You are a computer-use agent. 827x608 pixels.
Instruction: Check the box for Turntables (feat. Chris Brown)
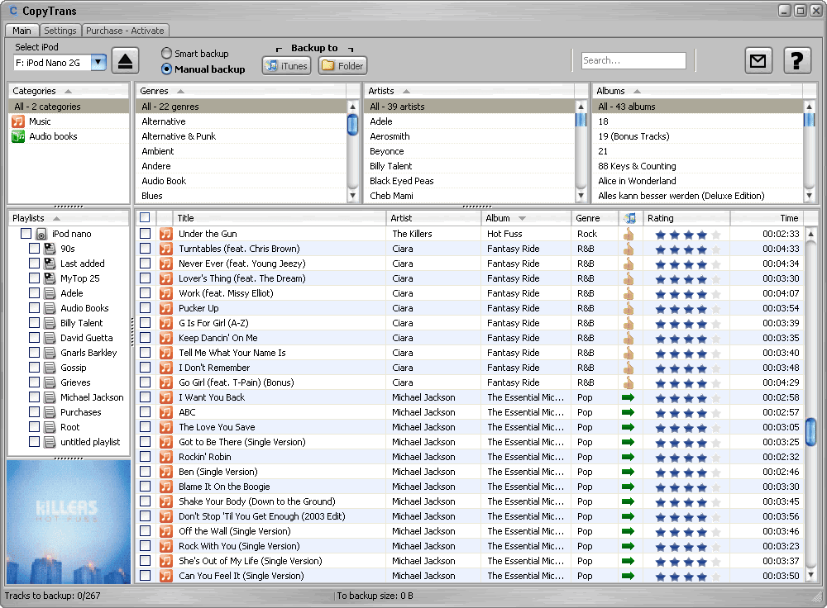click(x=146, y=248)
